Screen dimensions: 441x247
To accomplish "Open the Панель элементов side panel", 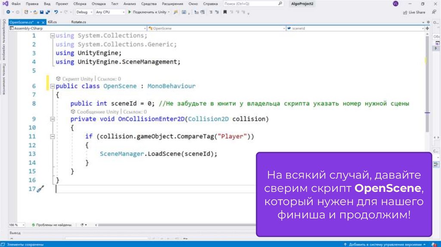I will [3, 79].
